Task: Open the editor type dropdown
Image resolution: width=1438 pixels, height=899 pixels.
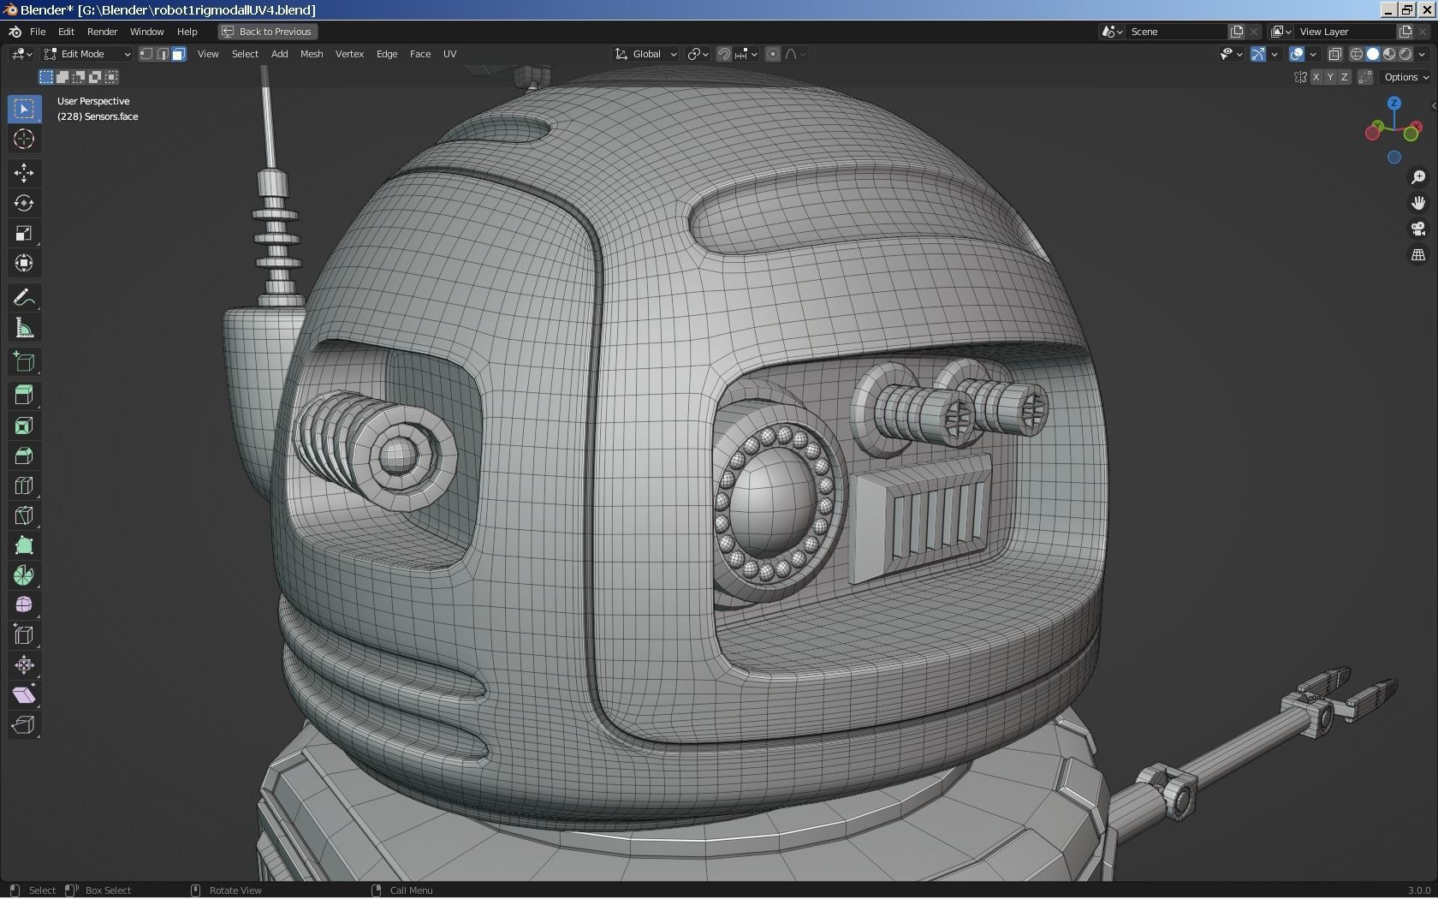Action: click(21, 54)
